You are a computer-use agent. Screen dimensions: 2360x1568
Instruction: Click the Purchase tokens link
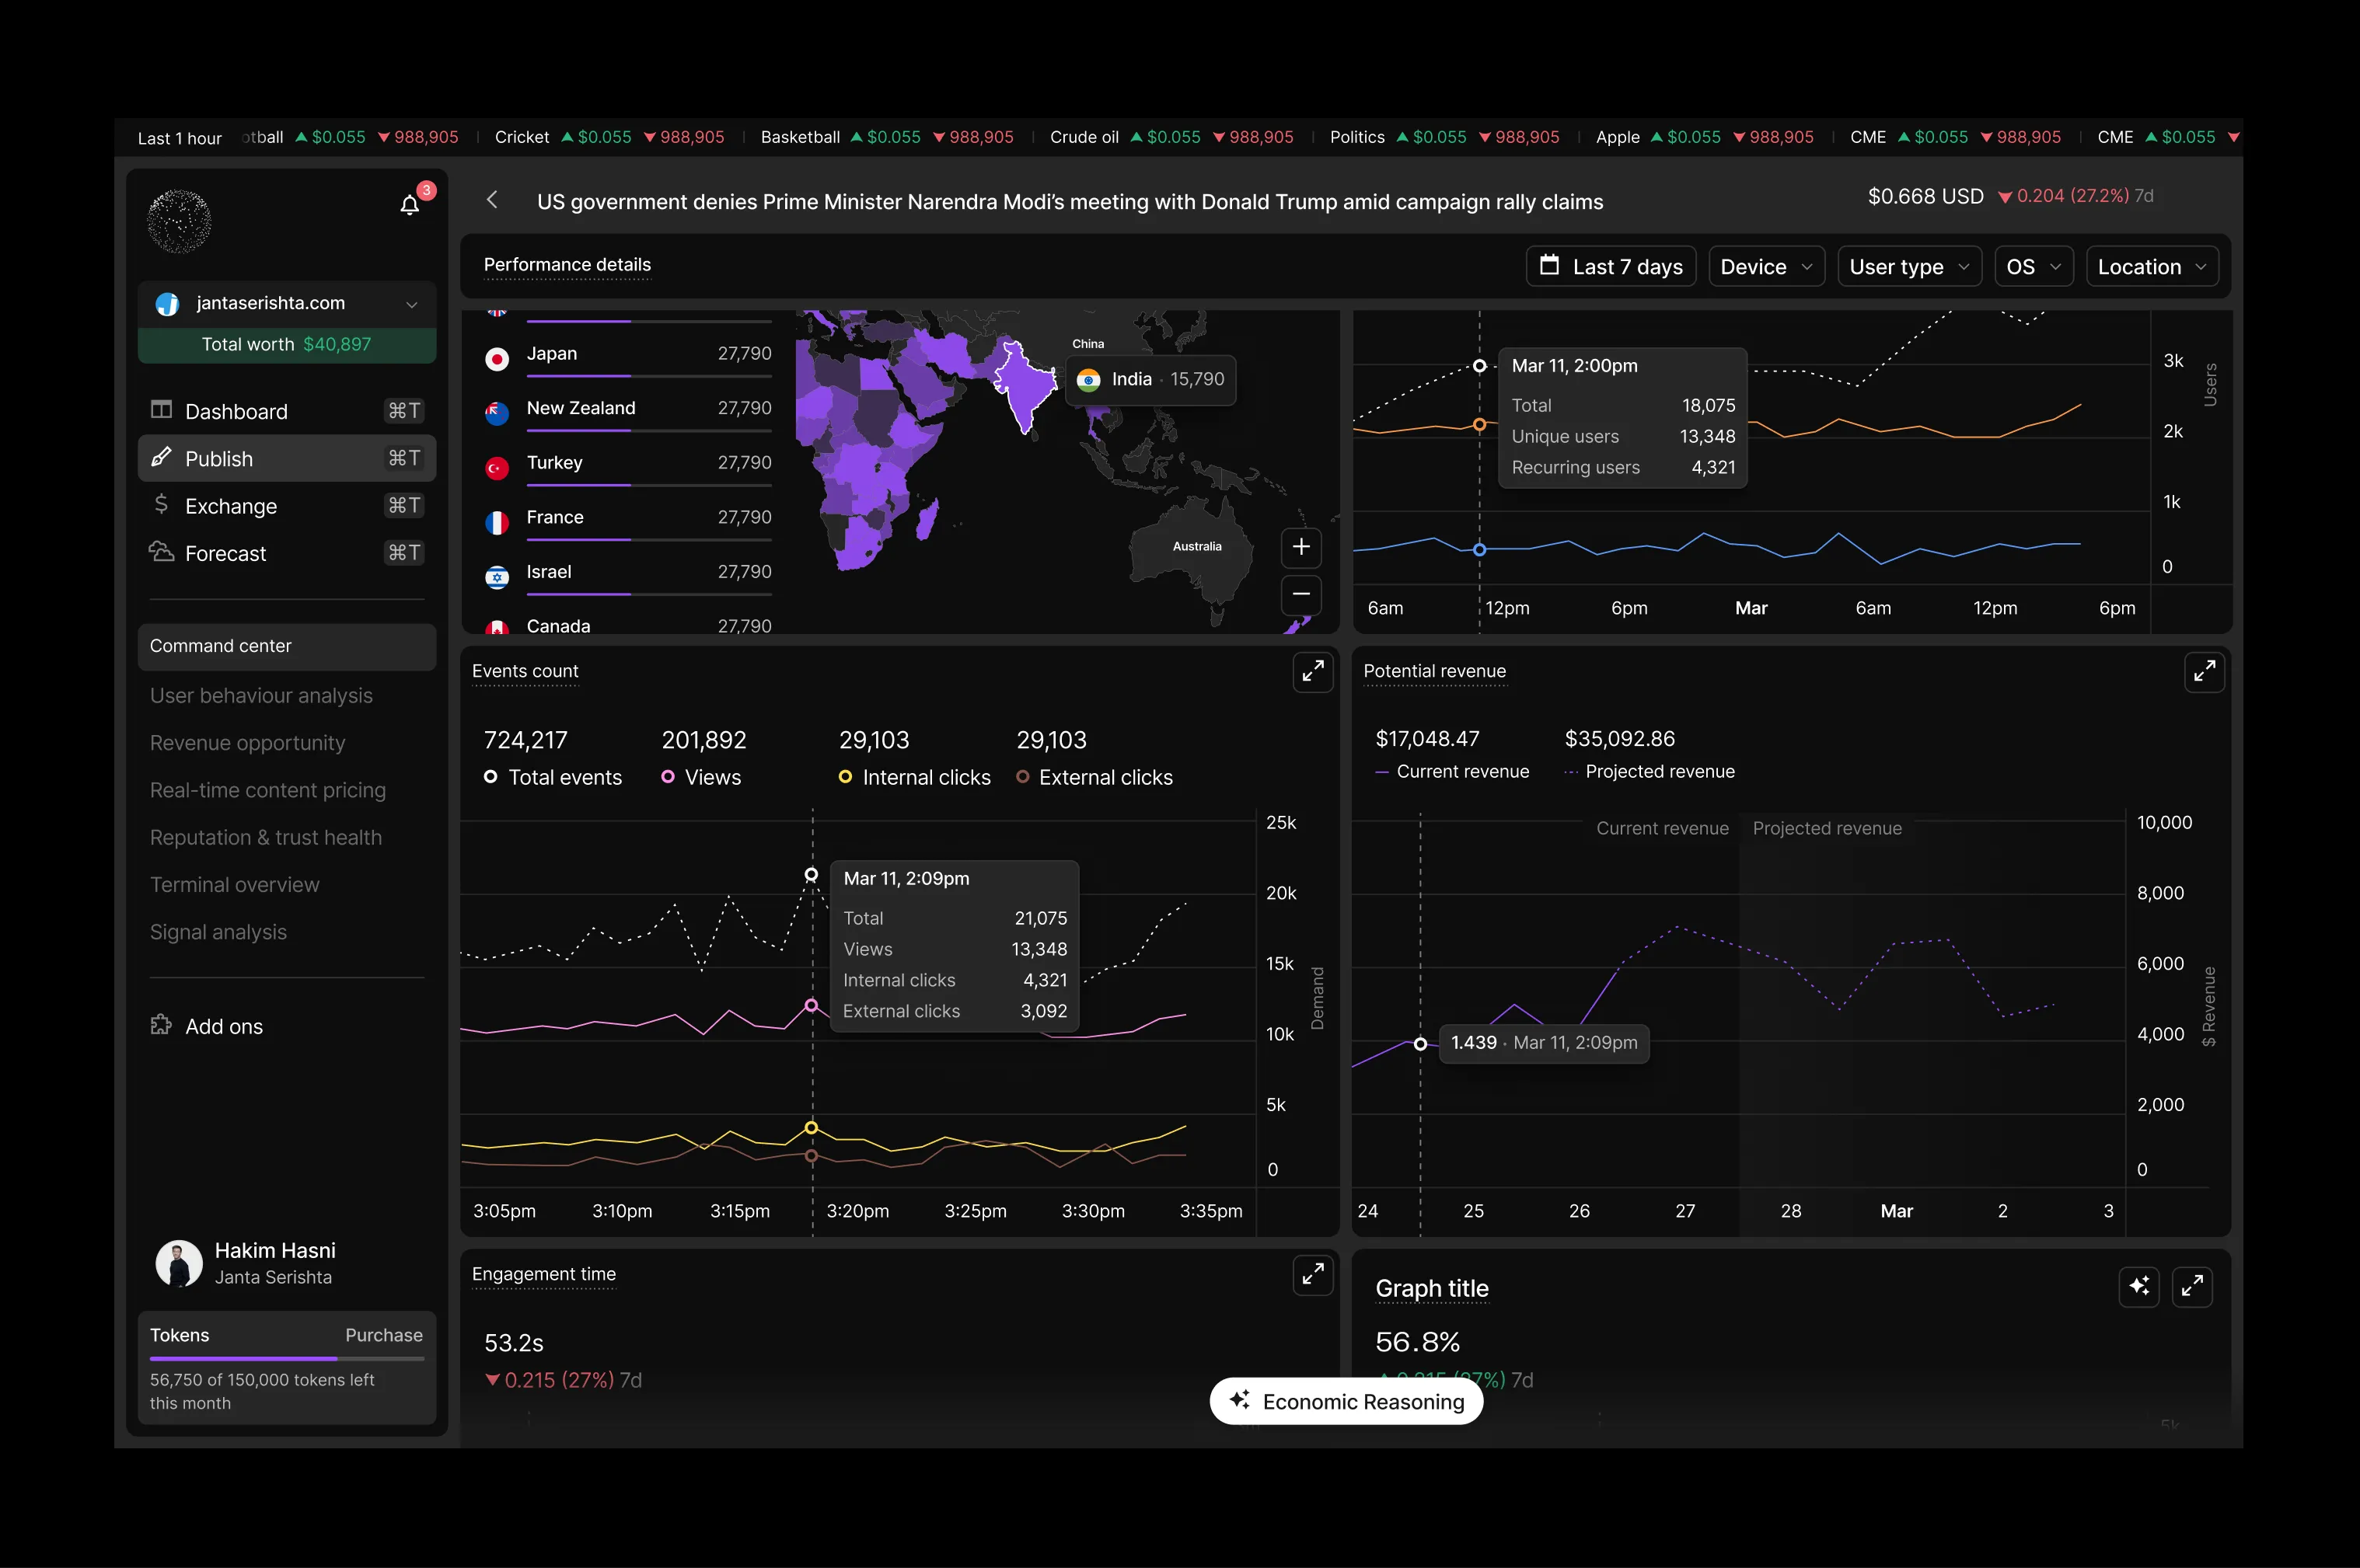384,1335
